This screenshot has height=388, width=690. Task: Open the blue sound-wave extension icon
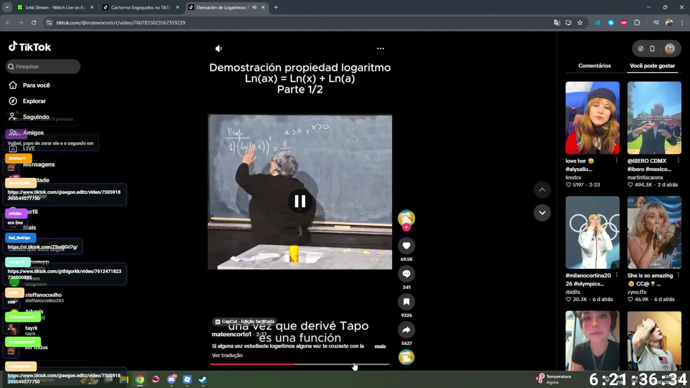(598, 23)
